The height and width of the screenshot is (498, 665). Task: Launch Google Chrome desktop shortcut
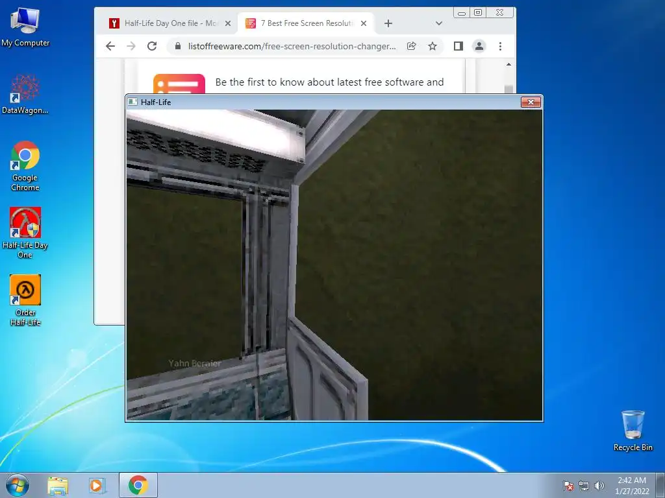coord(25,166)
